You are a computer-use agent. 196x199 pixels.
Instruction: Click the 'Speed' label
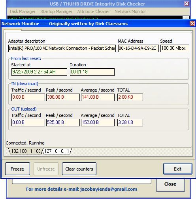tap(166, 41)
